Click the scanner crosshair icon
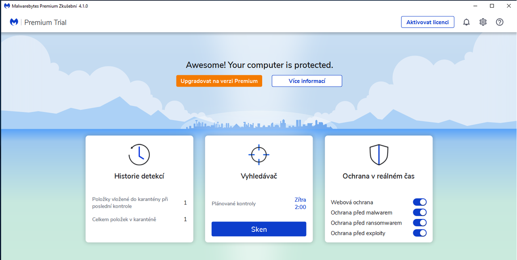This screenshot has width=517, height=260. 259,155
